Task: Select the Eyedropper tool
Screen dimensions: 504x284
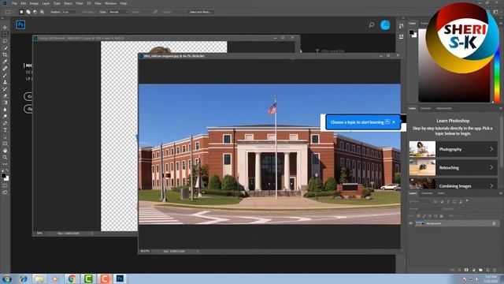Action: click(5, 62)
